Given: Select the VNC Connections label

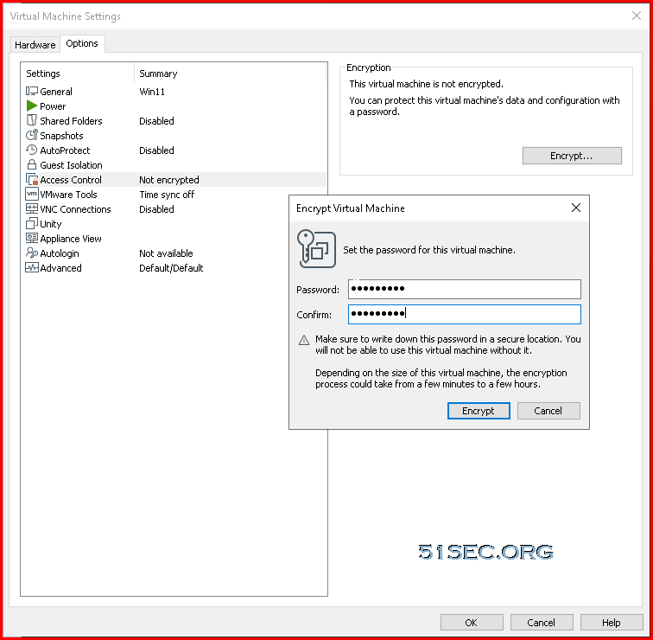Looking at the screenshot, I should click(75, 209).
